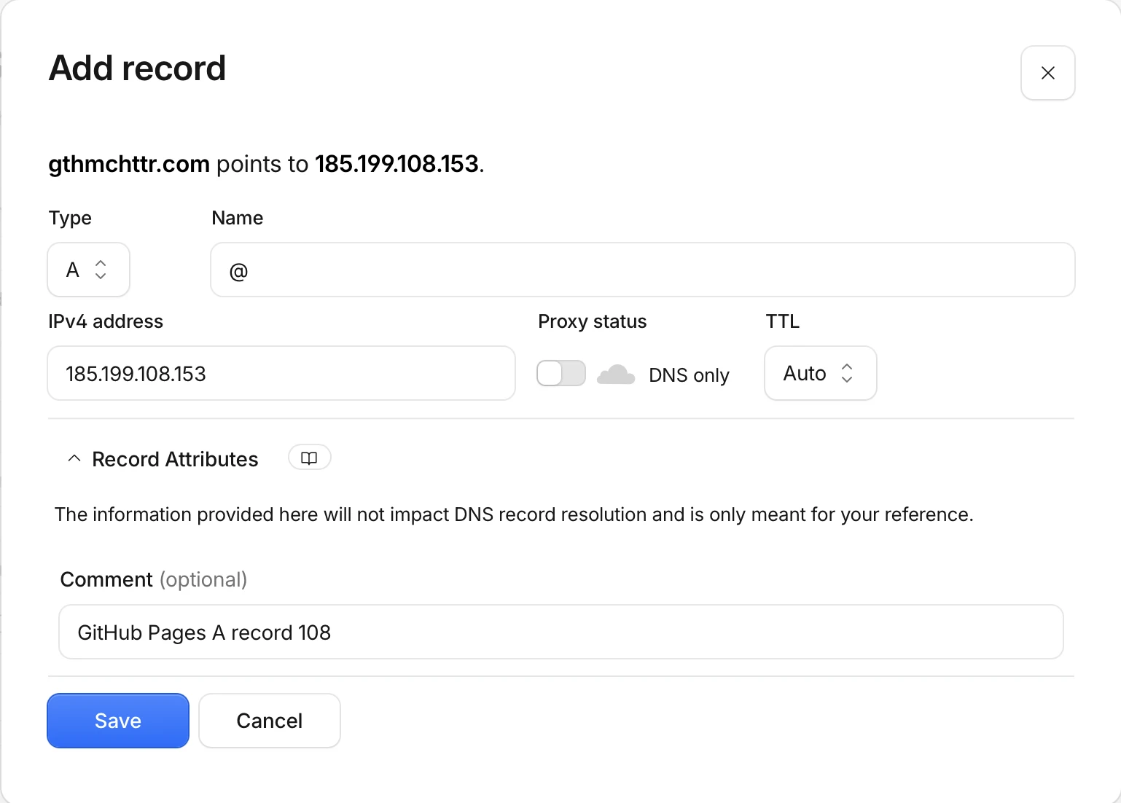Toggle the Proxy status switch
Image resolution: width=1121 pixels, height=803 pixels.
click(x=561, y=374)
